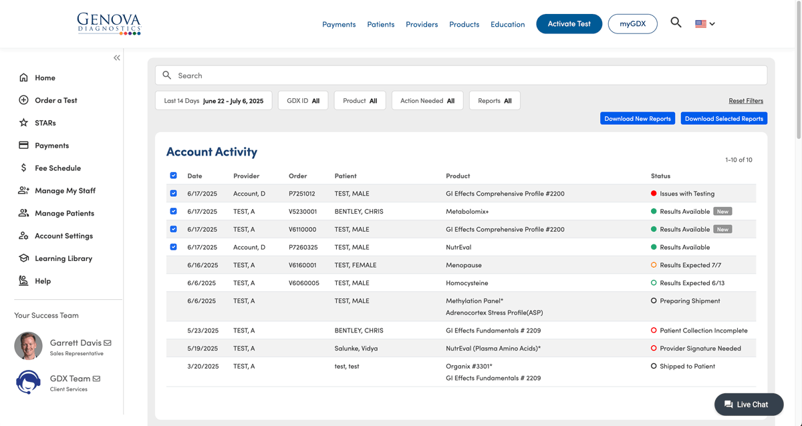802x426 pixels.
Task: Click the Provider Signature Needed status circle
Action: point(654,349)
